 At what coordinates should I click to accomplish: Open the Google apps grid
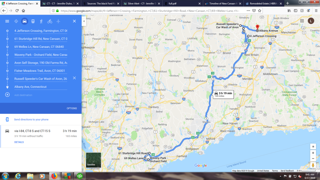[x=302, y=21]
